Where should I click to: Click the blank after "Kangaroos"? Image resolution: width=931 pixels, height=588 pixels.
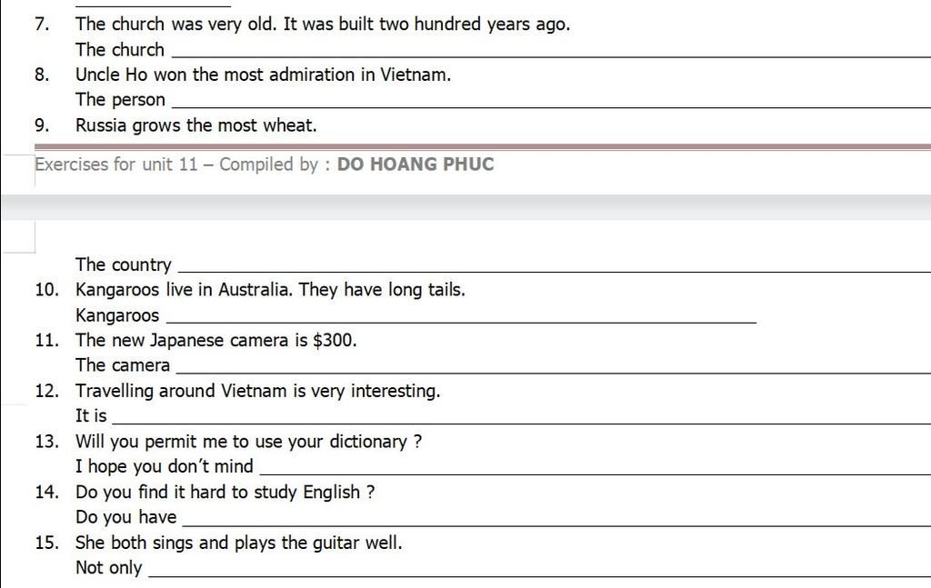461,317
